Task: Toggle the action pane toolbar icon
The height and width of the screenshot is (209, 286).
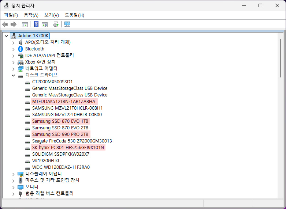Action: pos(45,24)
